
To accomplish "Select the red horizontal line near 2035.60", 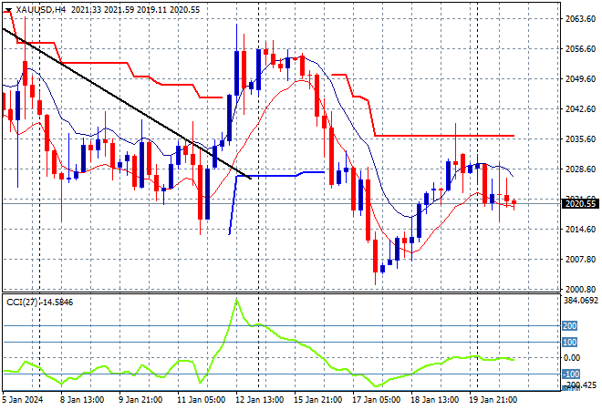I will (444, 136).
